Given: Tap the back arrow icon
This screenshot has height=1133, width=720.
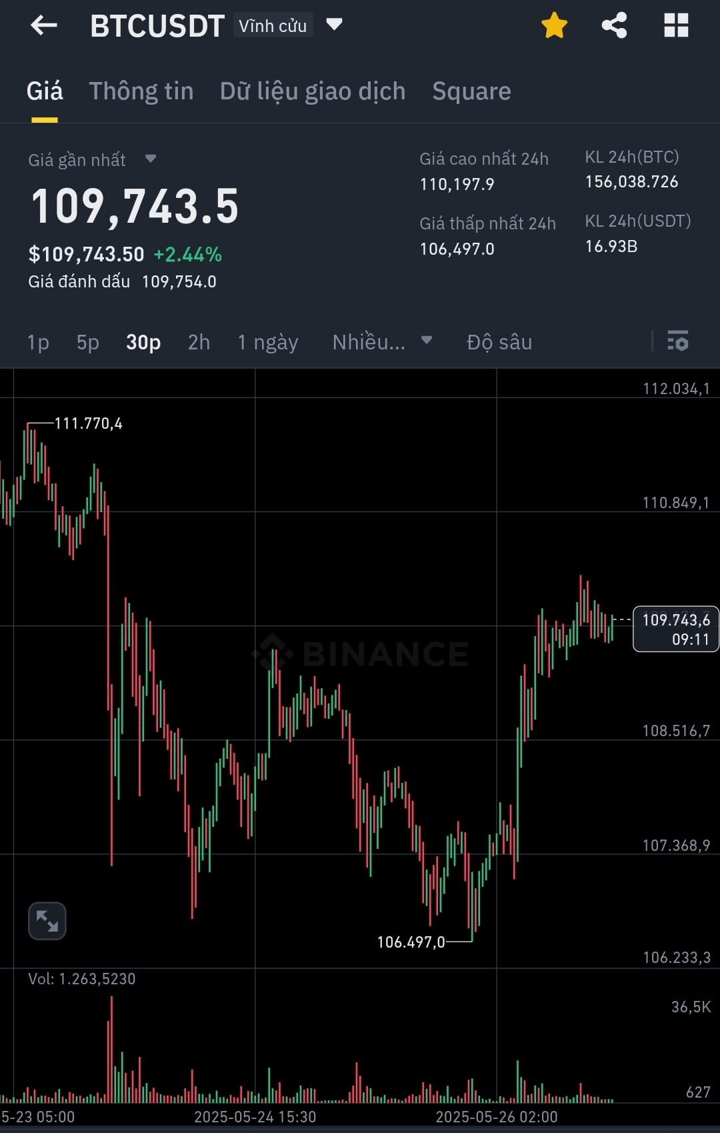Looking at the screenshot, I should click(x=44, y=25).
